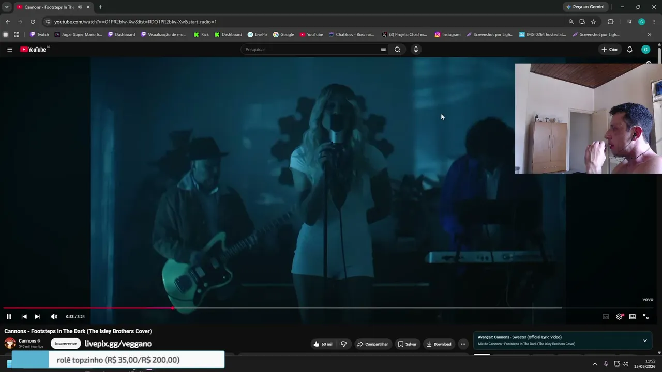Open system volume speaker icon
The height and width of the screenshot is (372, 662).
626,364
